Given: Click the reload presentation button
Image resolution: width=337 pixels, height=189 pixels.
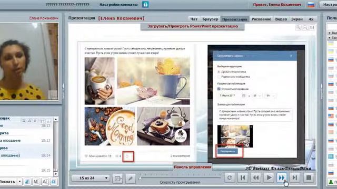Looking at the screenshot, I should (x=230, y=177).
